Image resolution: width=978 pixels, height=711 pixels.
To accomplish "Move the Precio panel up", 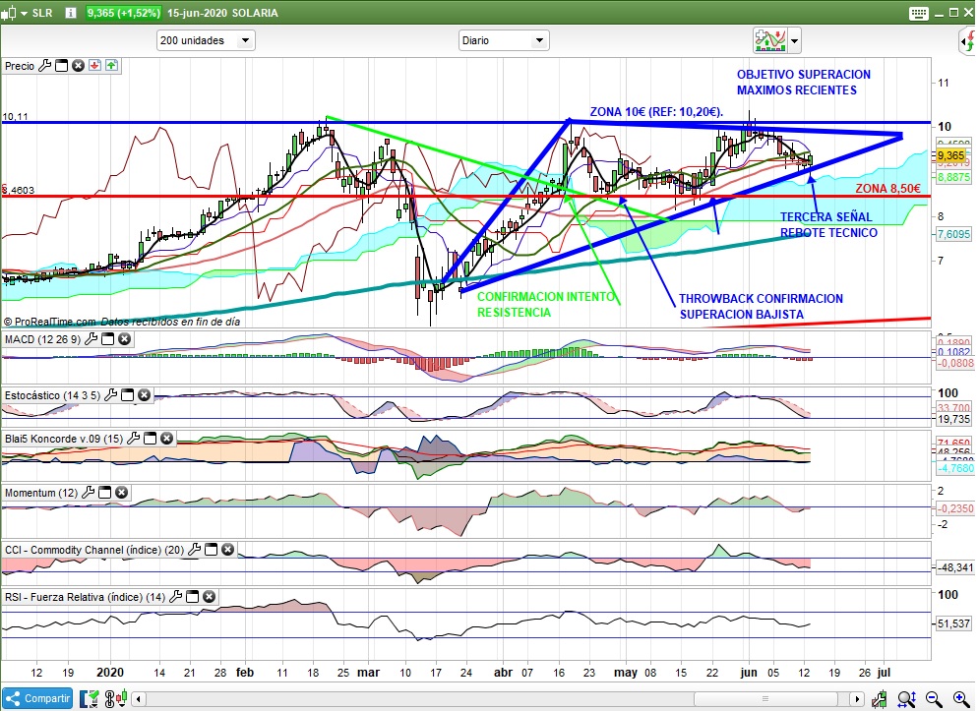I will [x=111, y=66].
